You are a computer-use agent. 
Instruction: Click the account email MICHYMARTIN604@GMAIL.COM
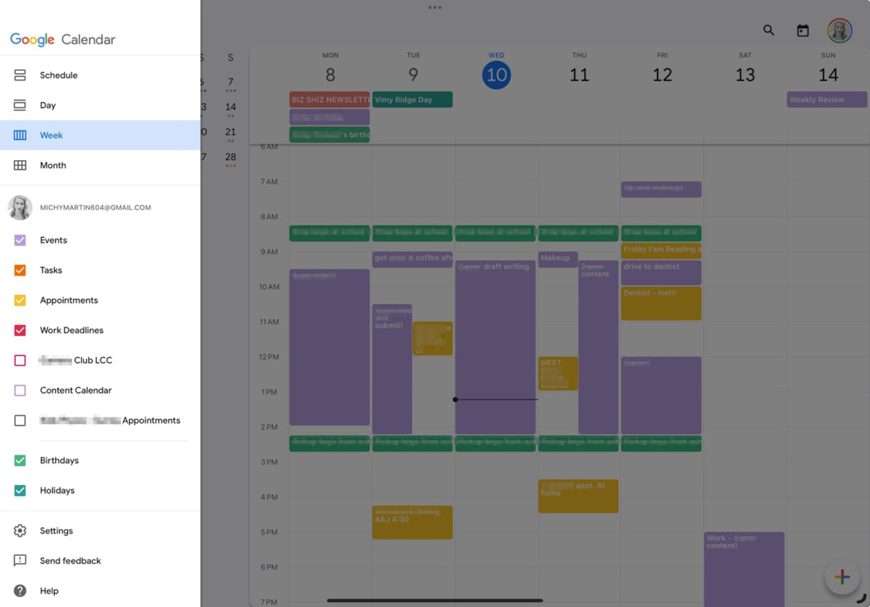96,207
